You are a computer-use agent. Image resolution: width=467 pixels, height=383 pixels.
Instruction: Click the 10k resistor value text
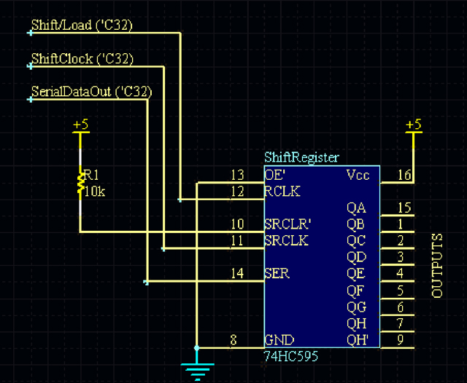[x=95, y=191]
